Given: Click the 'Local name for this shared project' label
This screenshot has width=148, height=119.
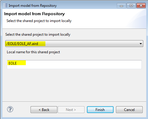Looking at the screenshot, I should [x=33, y=52].
